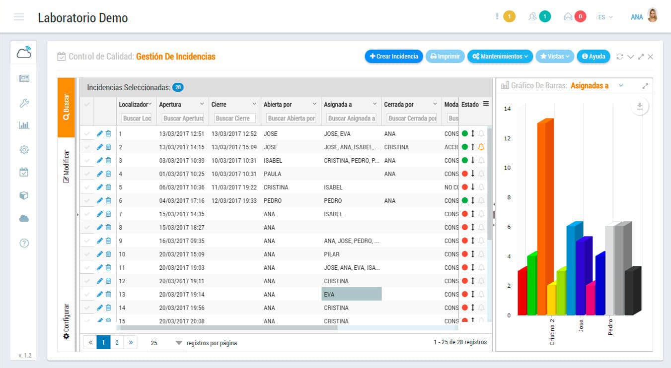Collapse the panel with the chevron-down icon

(x=630, y=57)
